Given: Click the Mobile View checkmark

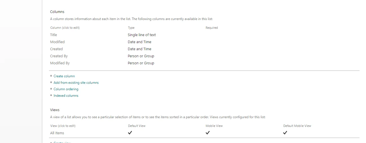Looking at the screenshot, I should pyautogui.click(x=207, y=133).
